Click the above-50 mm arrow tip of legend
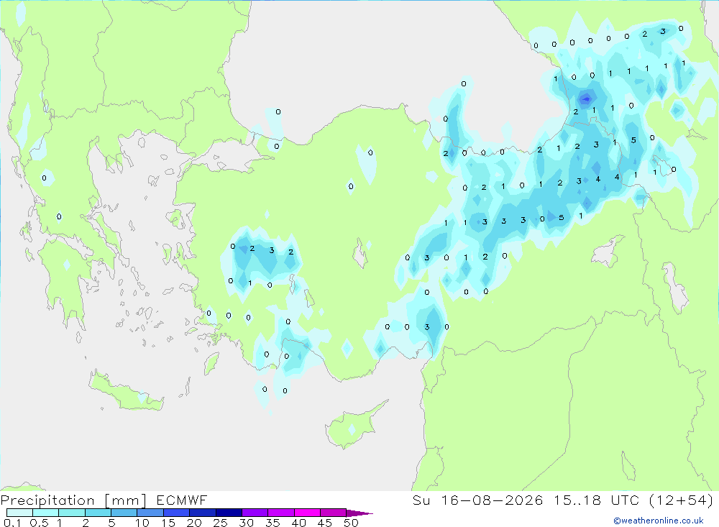Viewport: 719px width, 527px height. pos(359,513)
